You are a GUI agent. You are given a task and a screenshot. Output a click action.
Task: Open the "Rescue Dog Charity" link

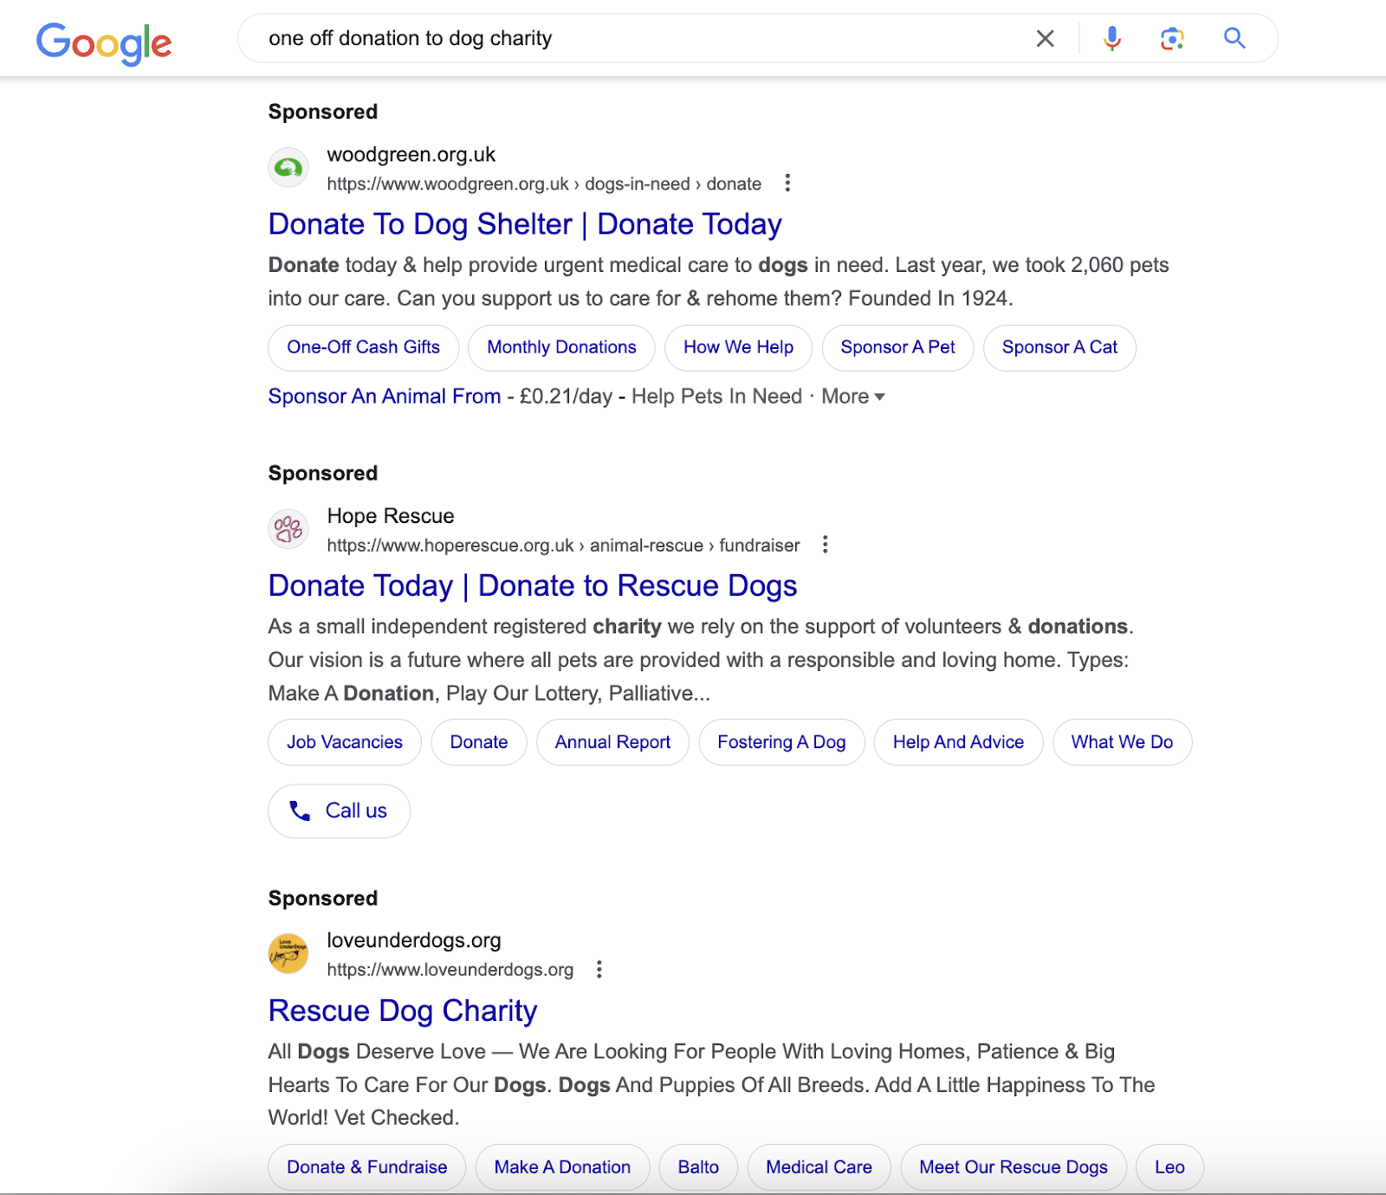403,1011
